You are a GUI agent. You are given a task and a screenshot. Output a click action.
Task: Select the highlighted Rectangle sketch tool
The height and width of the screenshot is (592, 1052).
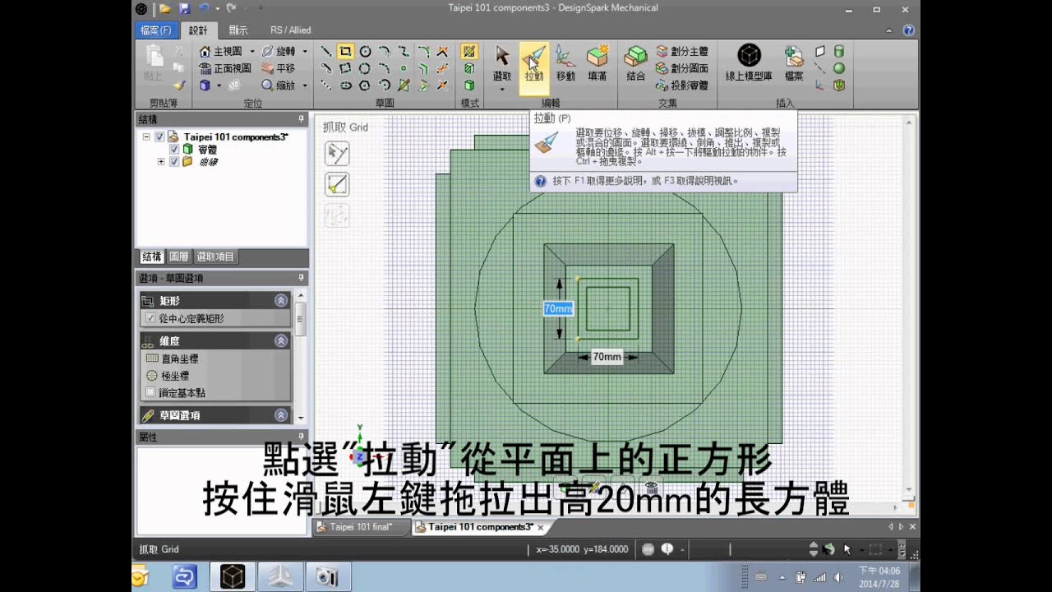(x=346, y=51)
